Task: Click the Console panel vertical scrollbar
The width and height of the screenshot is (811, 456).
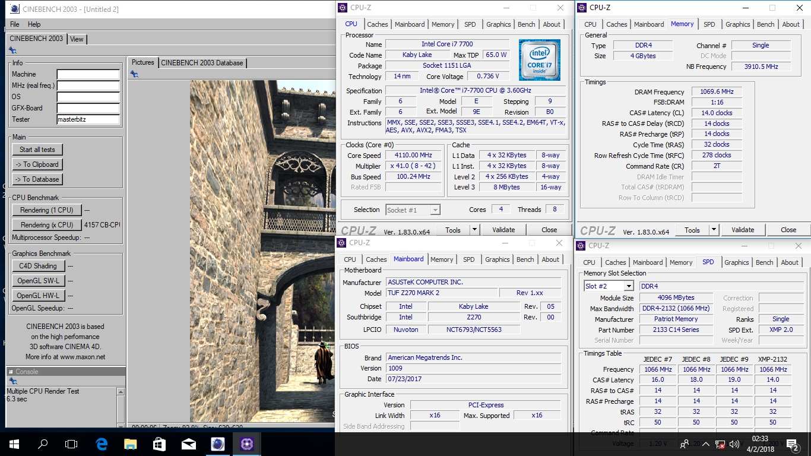Action: (121, 407)
